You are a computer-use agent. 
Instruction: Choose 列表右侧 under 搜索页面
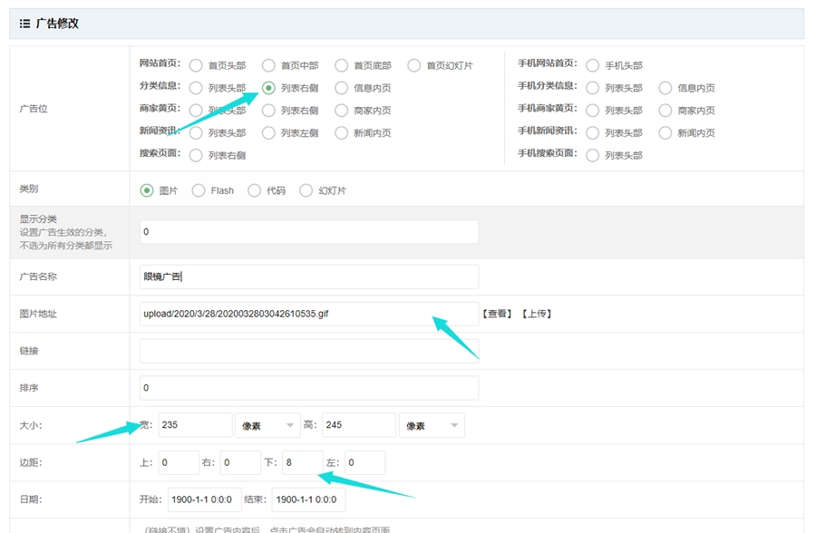tap(196, 155)
